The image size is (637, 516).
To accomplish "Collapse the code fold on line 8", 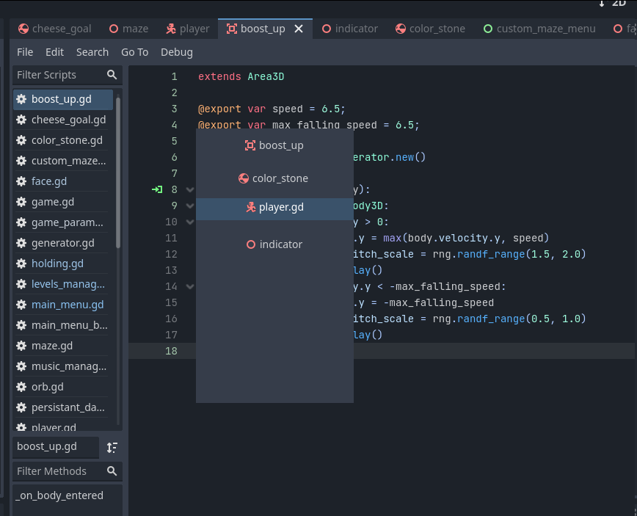I will (189, 189).
